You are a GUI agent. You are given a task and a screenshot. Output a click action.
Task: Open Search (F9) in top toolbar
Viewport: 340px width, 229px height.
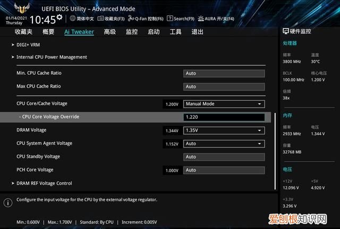pos(181,19)
